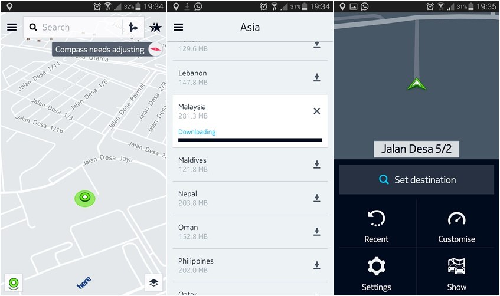Viewport: 500px width, 296px height.
Task: Tap the route directions arrow icon
Action: [x=133, y=27]
